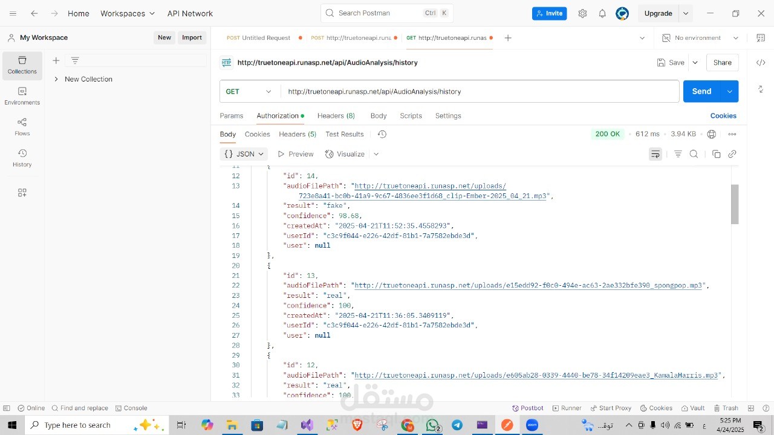Open the Scripts tab

tap(411, 116)
